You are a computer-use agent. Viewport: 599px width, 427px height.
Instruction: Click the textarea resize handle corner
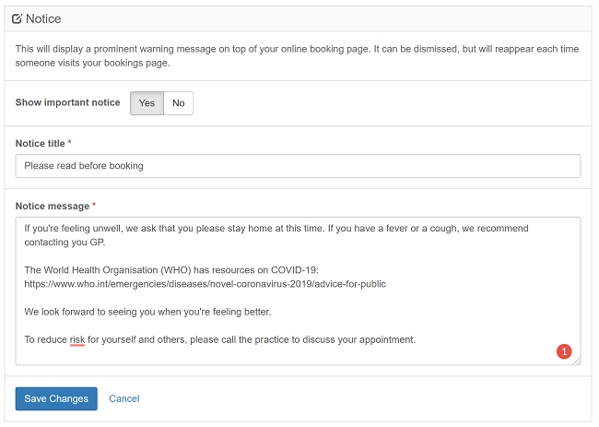click(577, 361)
